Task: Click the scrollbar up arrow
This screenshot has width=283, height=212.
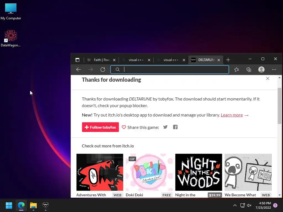Action: tap(279, 78)
